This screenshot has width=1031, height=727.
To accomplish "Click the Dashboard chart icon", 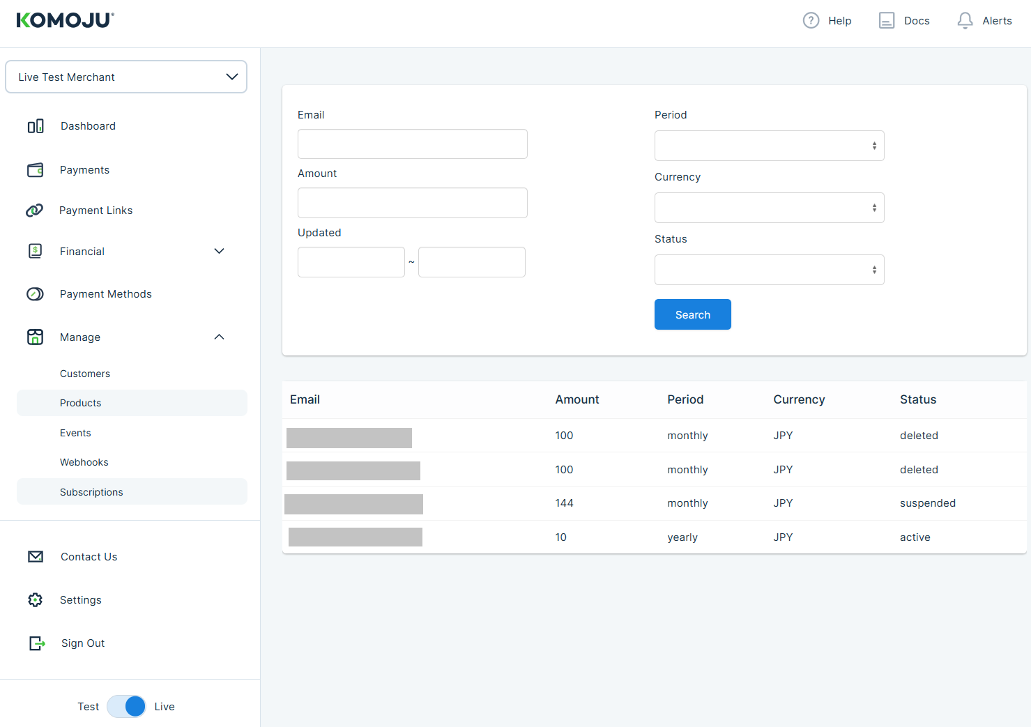I will pyautogui.click(x=36, y=126).
